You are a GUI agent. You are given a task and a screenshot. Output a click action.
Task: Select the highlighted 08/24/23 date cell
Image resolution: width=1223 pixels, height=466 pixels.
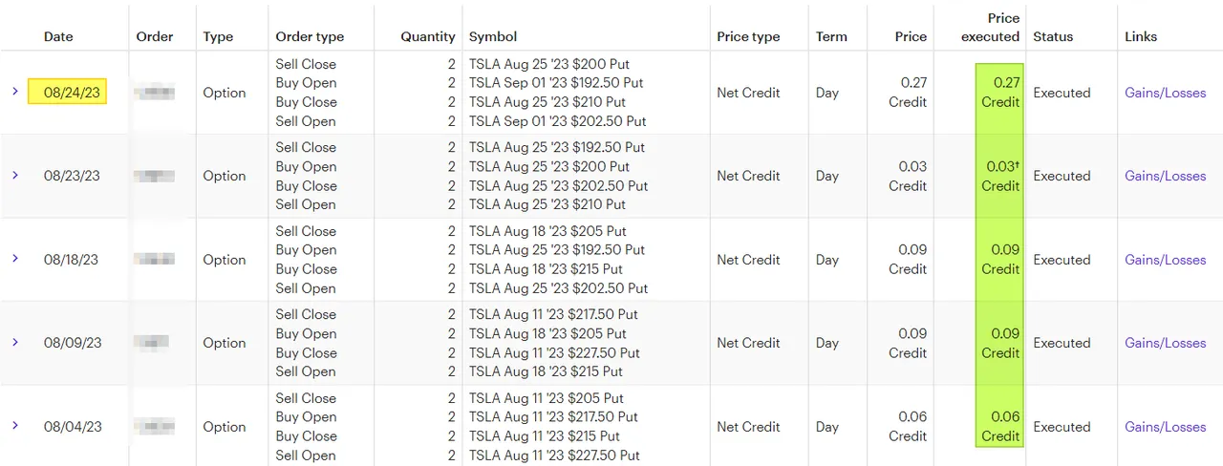pos(67,92)
